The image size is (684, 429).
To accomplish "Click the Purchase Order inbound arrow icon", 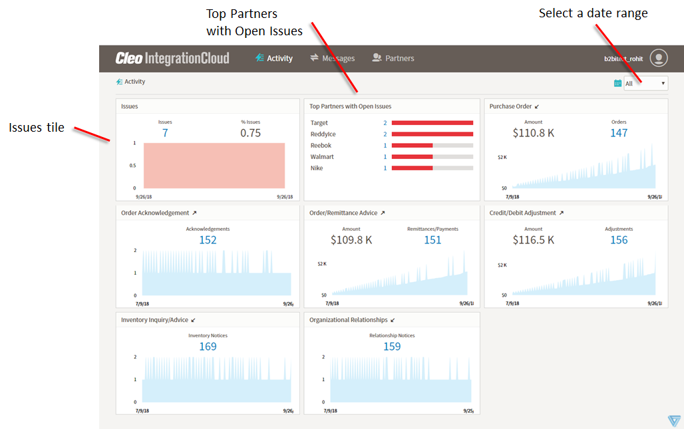I will point(537,106).
